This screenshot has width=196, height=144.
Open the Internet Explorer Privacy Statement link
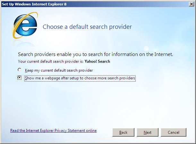pos(53,131)
